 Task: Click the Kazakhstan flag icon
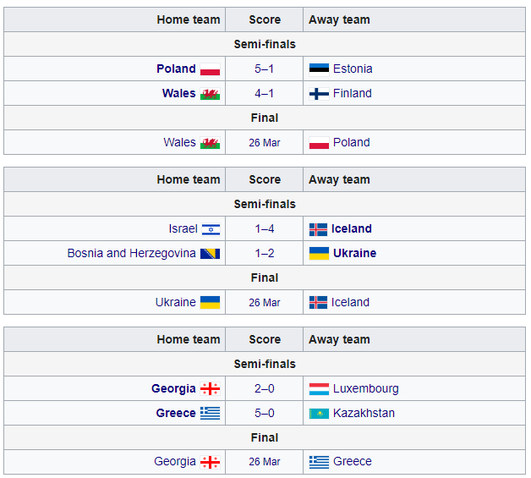(x=319, y=414)
